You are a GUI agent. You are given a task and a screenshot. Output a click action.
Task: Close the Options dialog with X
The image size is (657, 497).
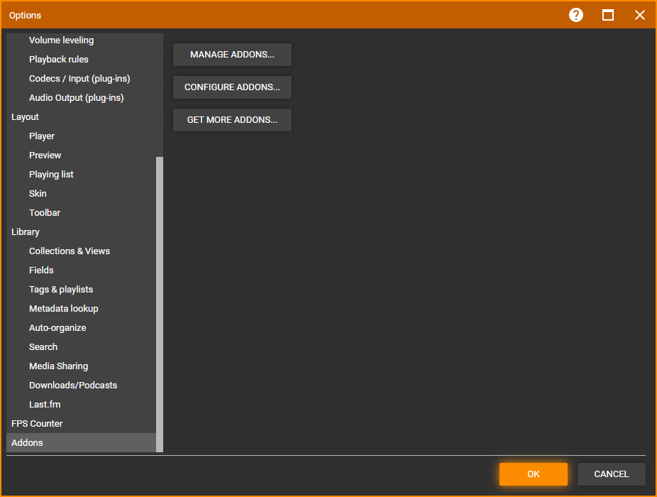tap(640, 15)
